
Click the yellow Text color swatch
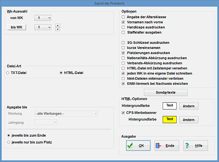[170, 120]
